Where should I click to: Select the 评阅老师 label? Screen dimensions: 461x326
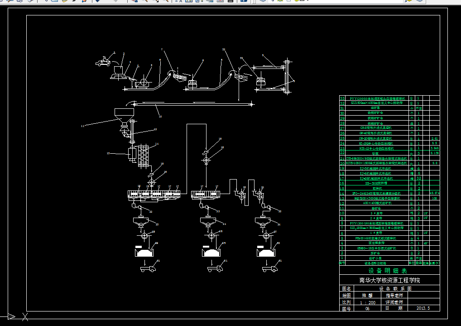coord(394,302)
